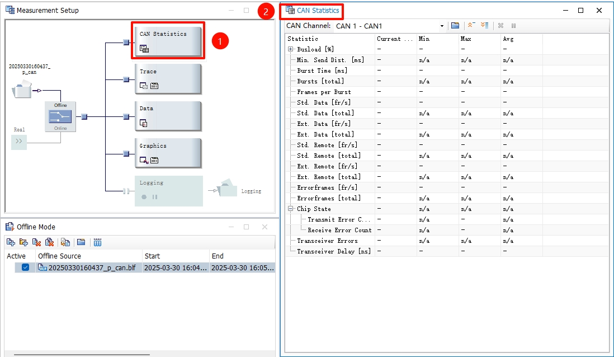The image size is (614, 357).
Task: Click the Data block window icon
Action: [144, 123]
